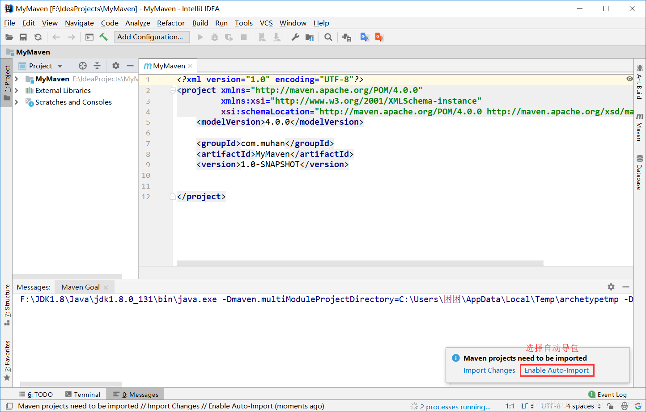Click the Run with Coverage icon
Image resolution: width=646 pixels, height=412 pixels.
[229, 37]
